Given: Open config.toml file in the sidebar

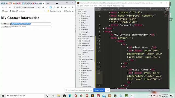Looking at the screenshot, I should pyautogui.click(x=87, y=32).
